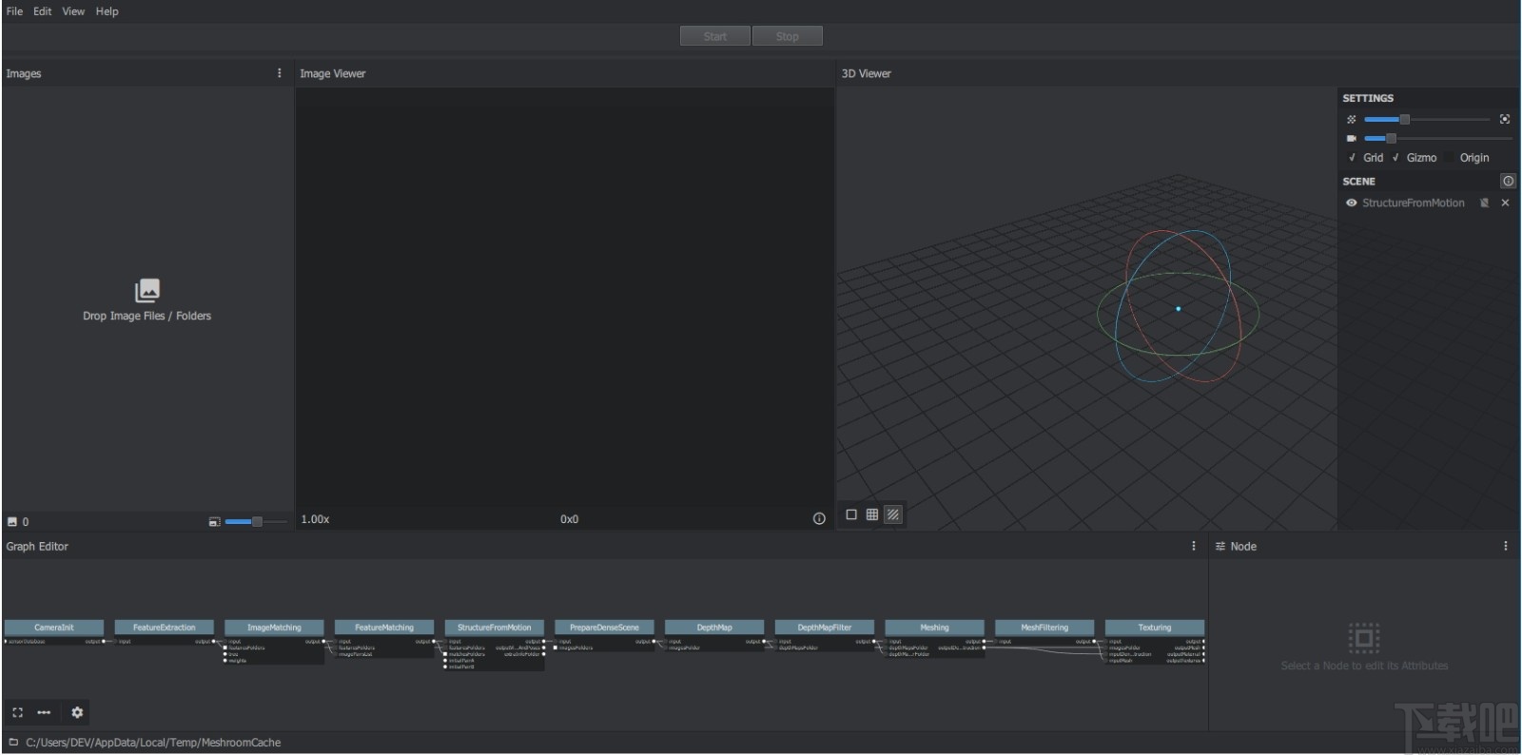Expand the Node panel options menu
The width and height of the screenshot is (1522, 755).
pyautogui.click(x=1505, y=546)
